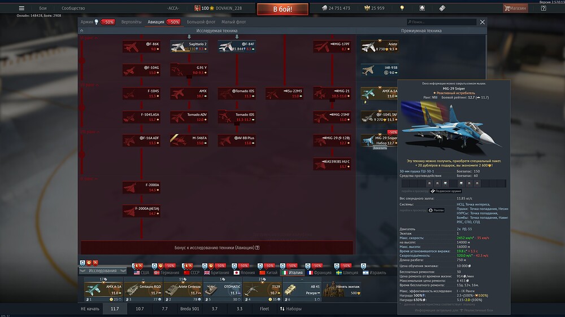The height and width of the screenshot is (317, 565).
Task: Select the F-2000A (AESA) card
Action: pyautogui.click(x=141, y=211)
